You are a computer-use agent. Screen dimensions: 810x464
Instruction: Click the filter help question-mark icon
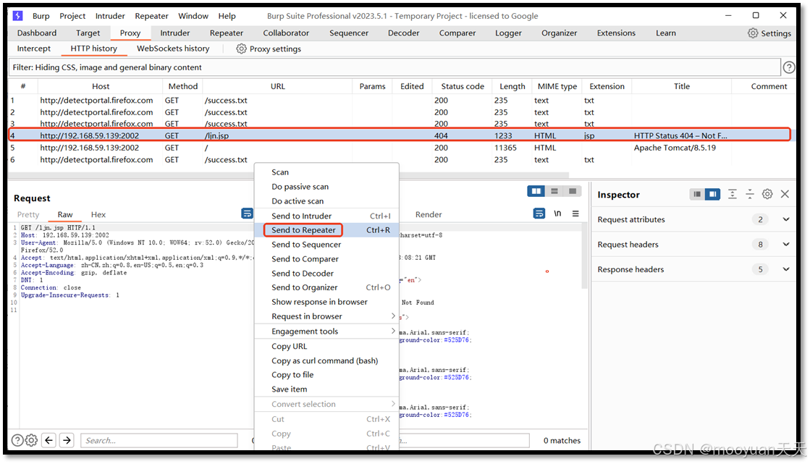tap(789, 67)
